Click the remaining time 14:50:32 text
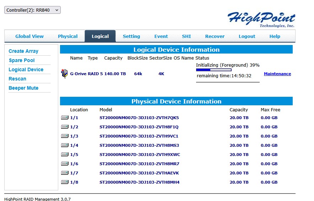Screen dimensions: 314x201 224,76
